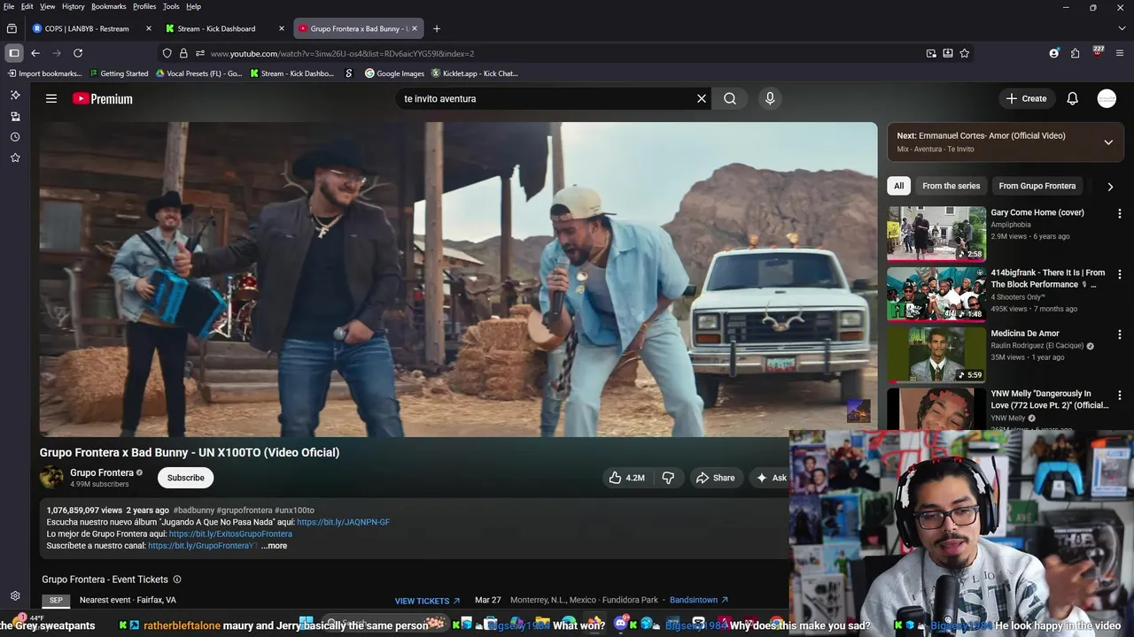Open options menu for YNW Melly video
The width and height of the screenshot is (1134, 637).
click(1119, 395)
